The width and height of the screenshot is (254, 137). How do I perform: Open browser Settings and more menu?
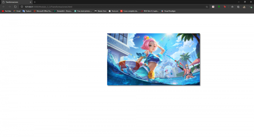[x=250, y=7]
